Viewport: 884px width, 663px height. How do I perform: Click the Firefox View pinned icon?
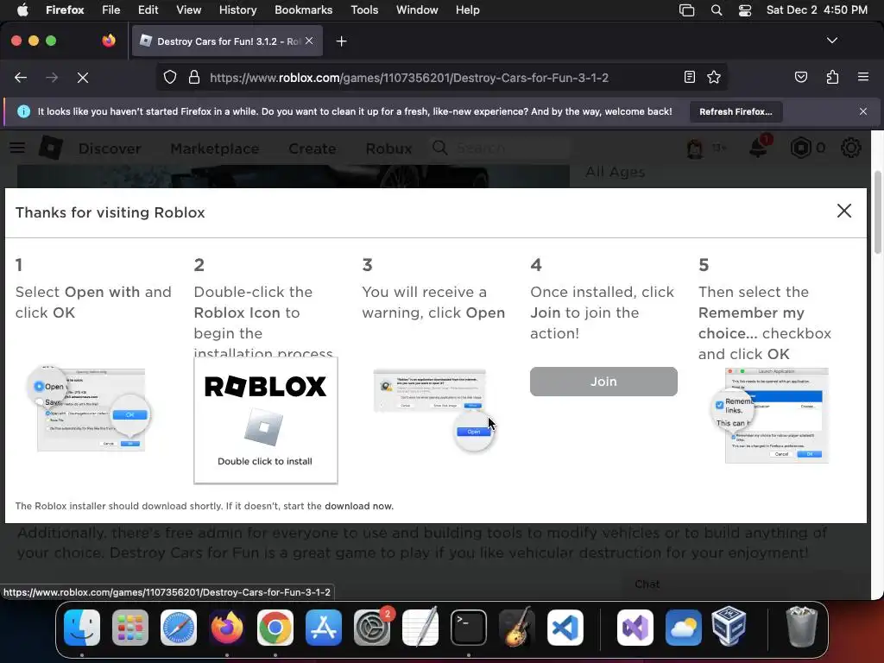click(x=109, y=41)
